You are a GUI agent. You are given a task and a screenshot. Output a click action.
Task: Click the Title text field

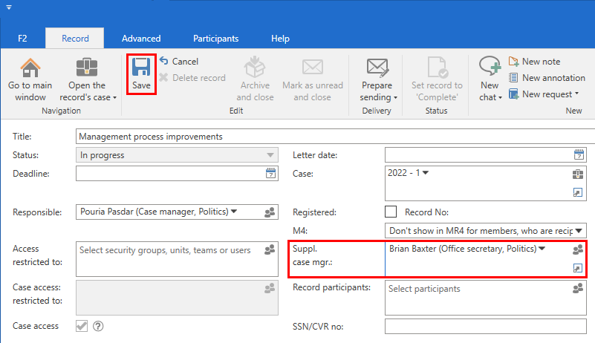tap(334, 137)
